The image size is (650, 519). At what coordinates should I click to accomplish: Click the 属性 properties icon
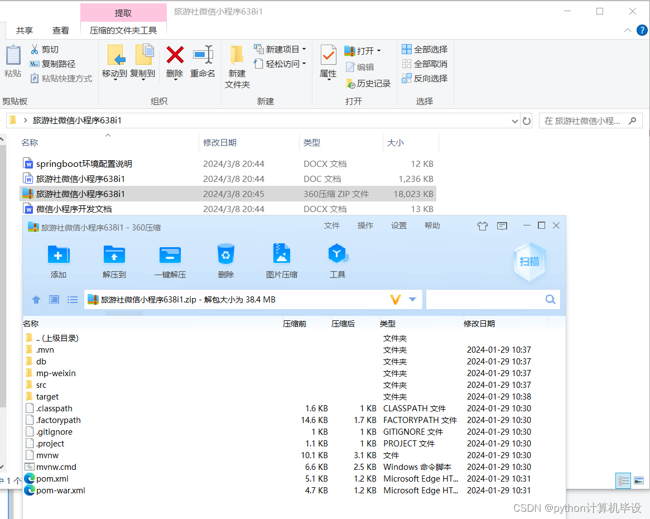(x=328, y=55)
